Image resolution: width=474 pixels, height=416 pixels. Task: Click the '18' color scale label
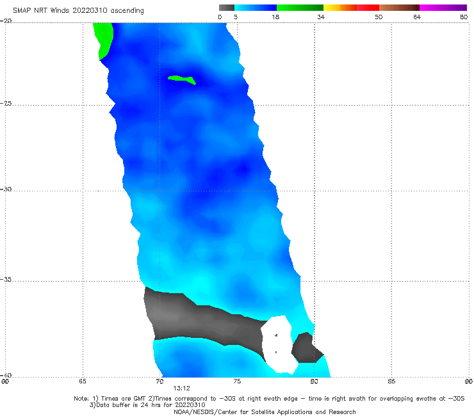275,17
